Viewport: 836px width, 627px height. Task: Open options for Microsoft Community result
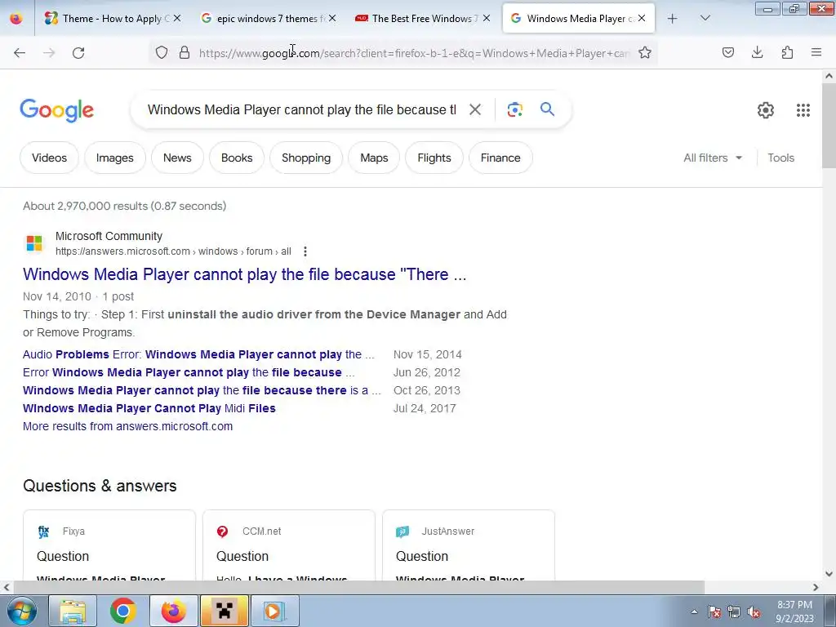click(305, 251)
